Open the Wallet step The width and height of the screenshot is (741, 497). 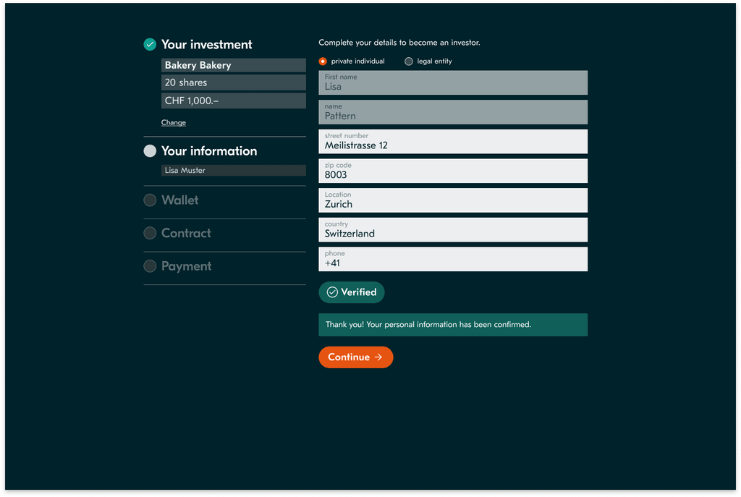180,200
